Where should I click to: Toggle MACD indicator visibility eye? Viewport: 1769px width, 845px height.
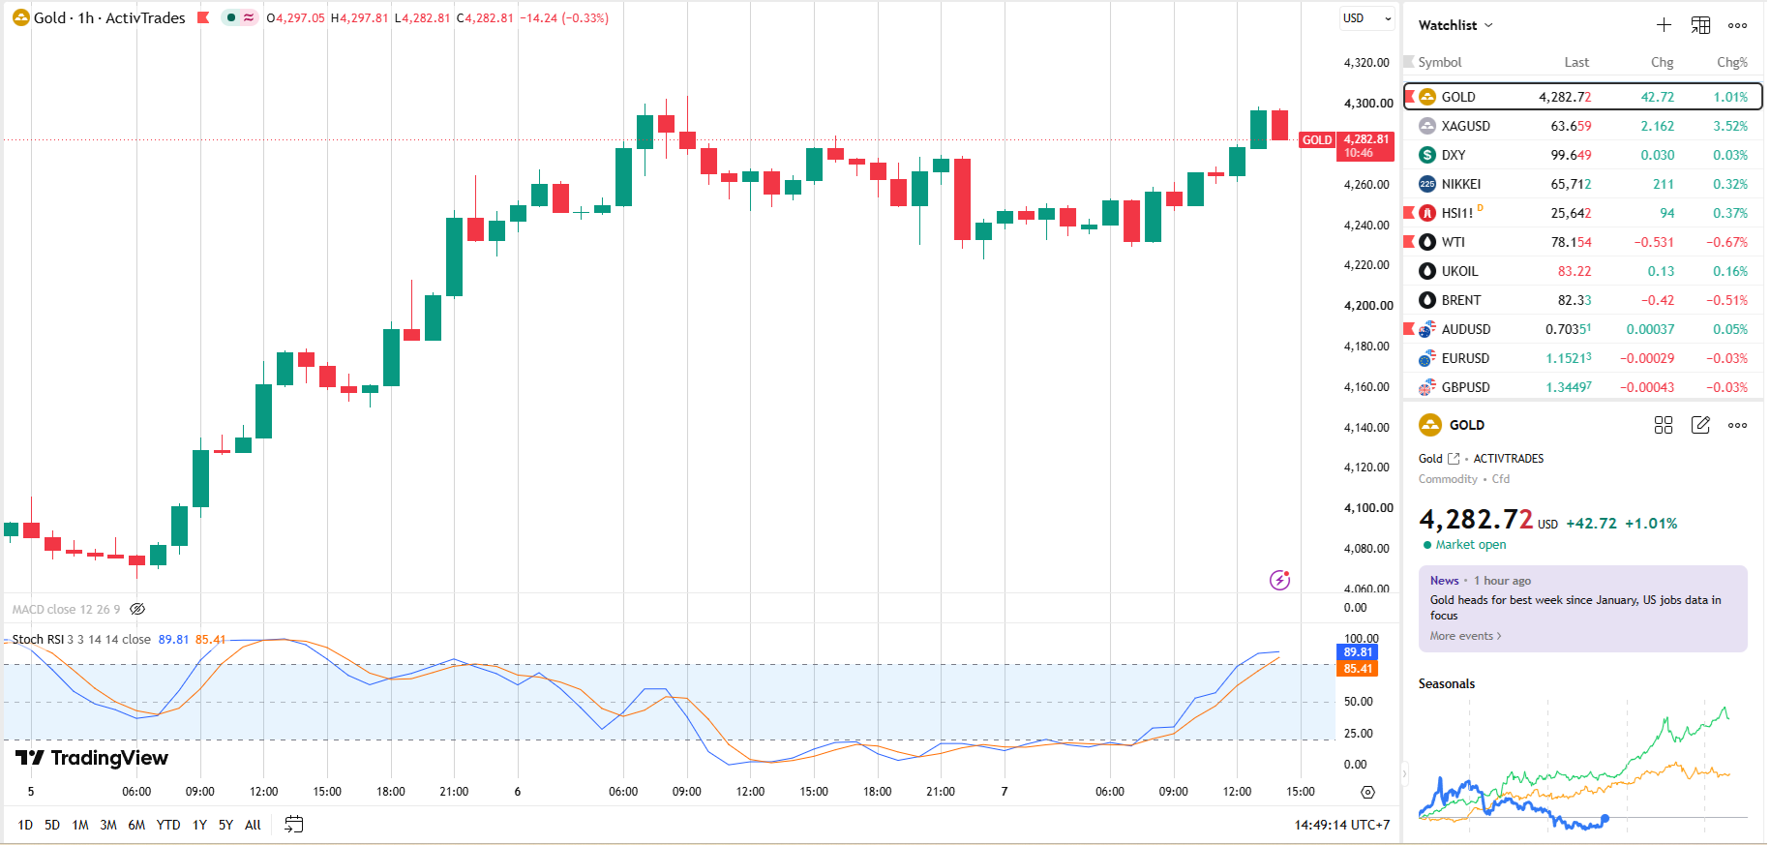(137, 609)
